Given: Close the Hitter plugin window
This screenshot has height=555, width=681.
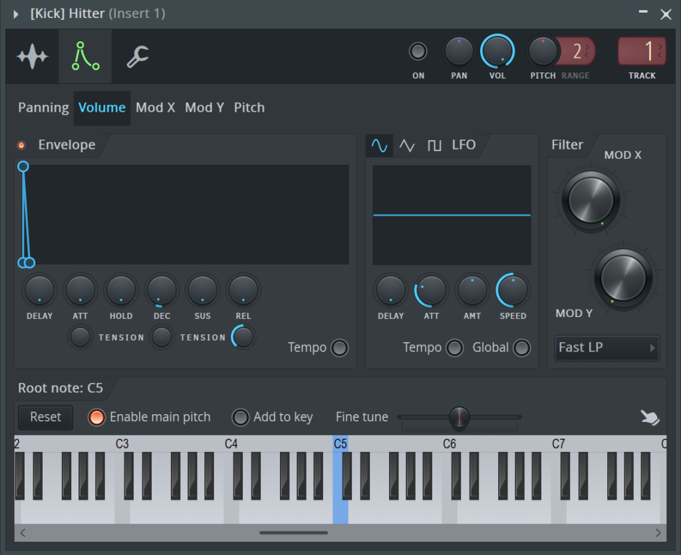Looking at the screenshot, I should pos(666,15).
